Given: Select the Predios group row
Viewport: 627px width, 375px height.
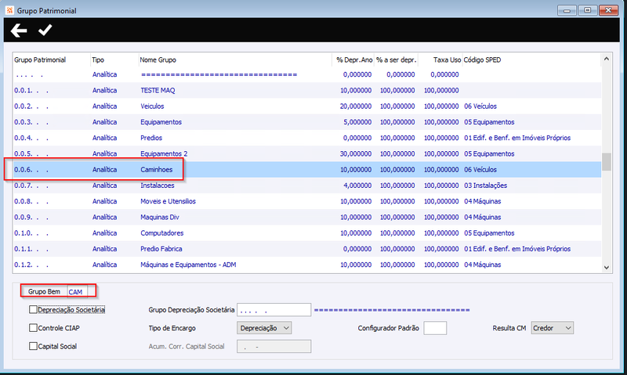Looking at the screenshot, I should pyautogui.click(x=306, y=138).
